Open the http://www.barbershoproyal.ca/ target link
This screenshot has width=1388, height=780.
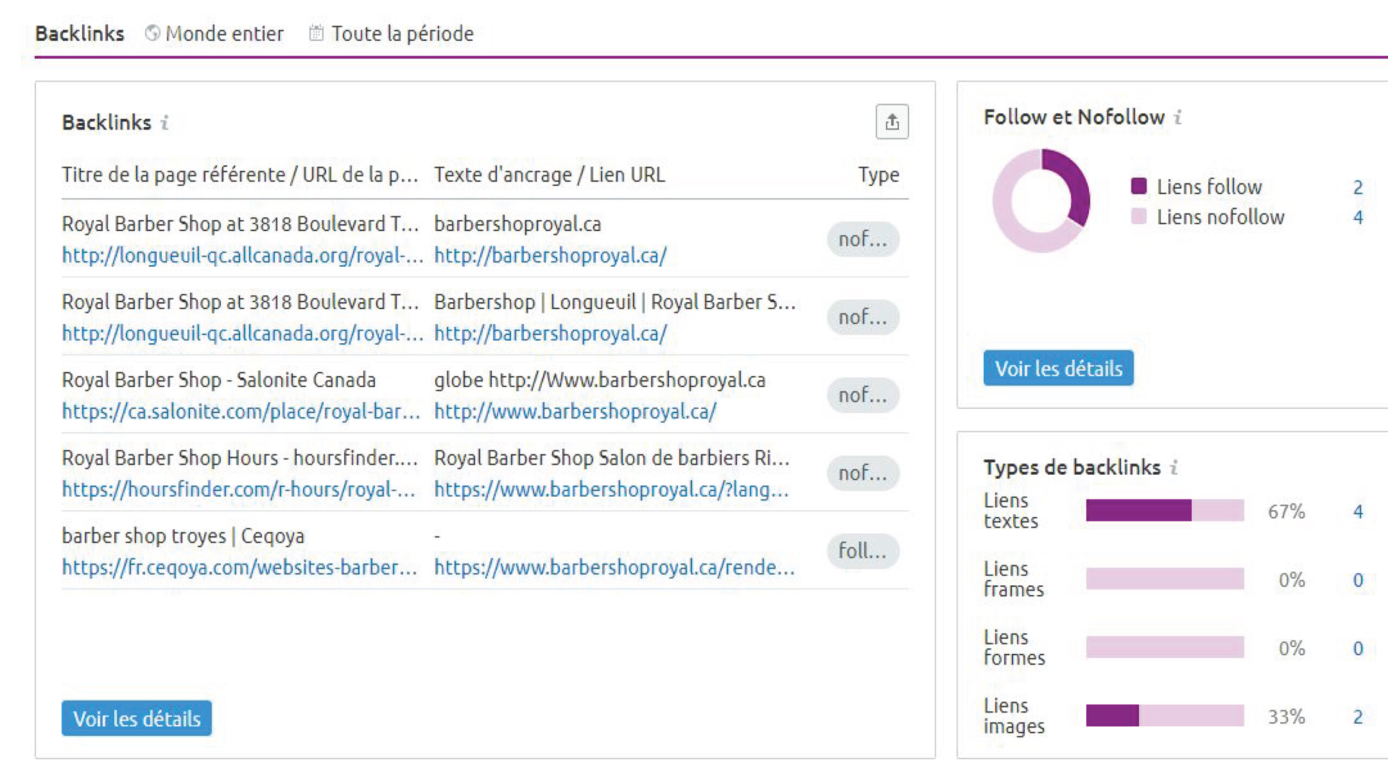pyautogui.click(x=575, y=411)
